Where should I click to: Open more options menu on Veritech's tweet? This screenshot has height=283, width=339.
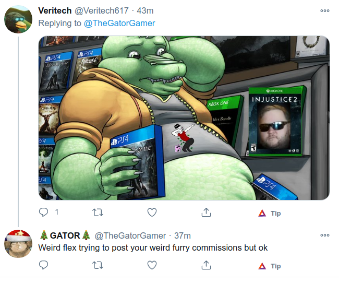[325, 10]
